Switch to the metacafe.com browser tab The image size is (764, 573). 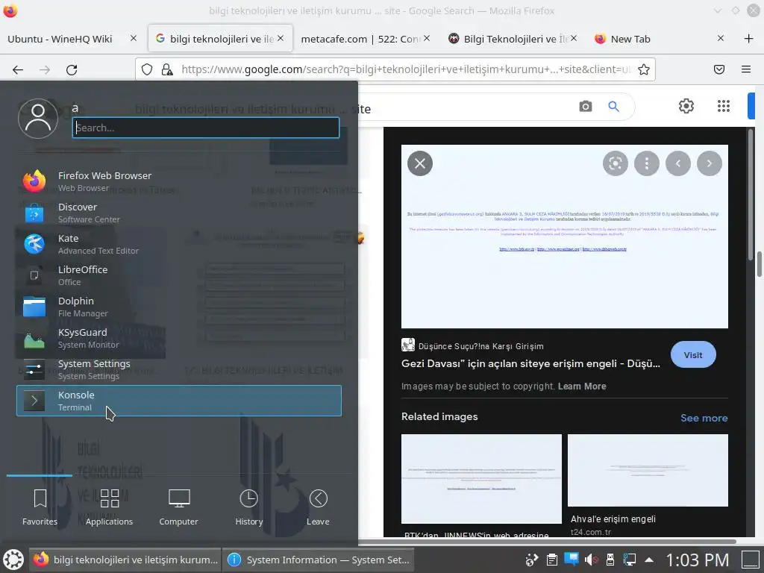click(360, 39)
